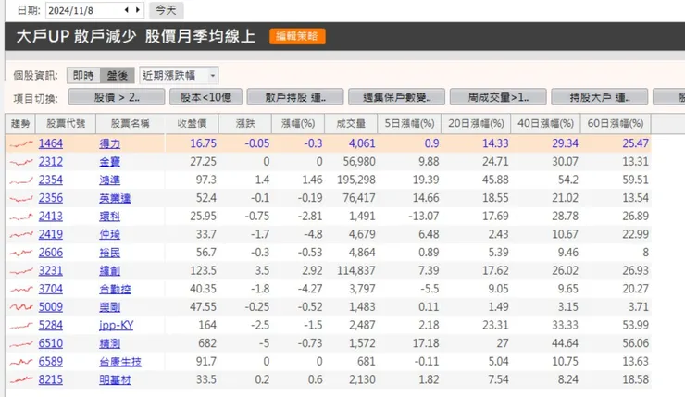Open the trend sparkline for stock 2354
Viewport: 685px width, 397px height.
(21, 180)
